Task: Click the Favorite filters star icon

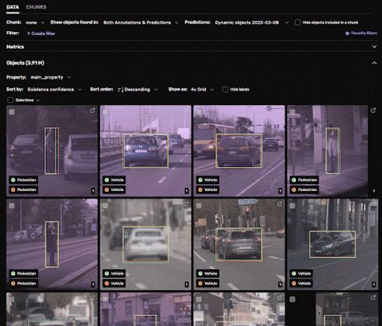Action: (347, 33)
